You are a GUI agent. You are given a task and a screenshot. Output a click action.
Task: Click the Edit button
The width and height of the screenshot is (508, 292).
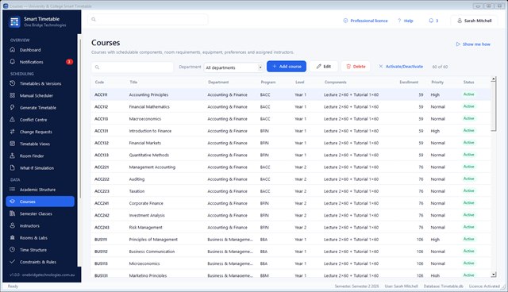coord(324,67)
